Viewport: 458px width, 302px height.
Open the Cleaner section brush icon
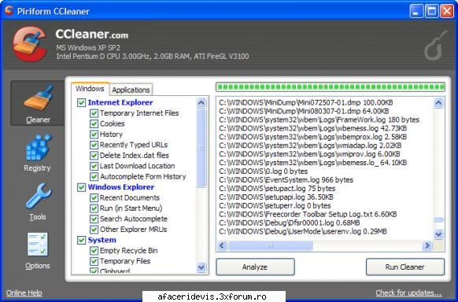pyautogui.click(x=39, y=98)
